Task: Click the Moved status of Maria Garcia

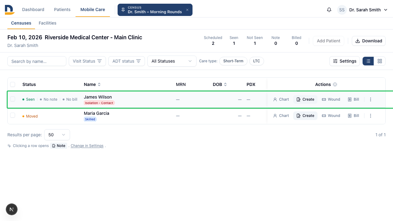Action: pyautogui.click(x=30, y=116)
